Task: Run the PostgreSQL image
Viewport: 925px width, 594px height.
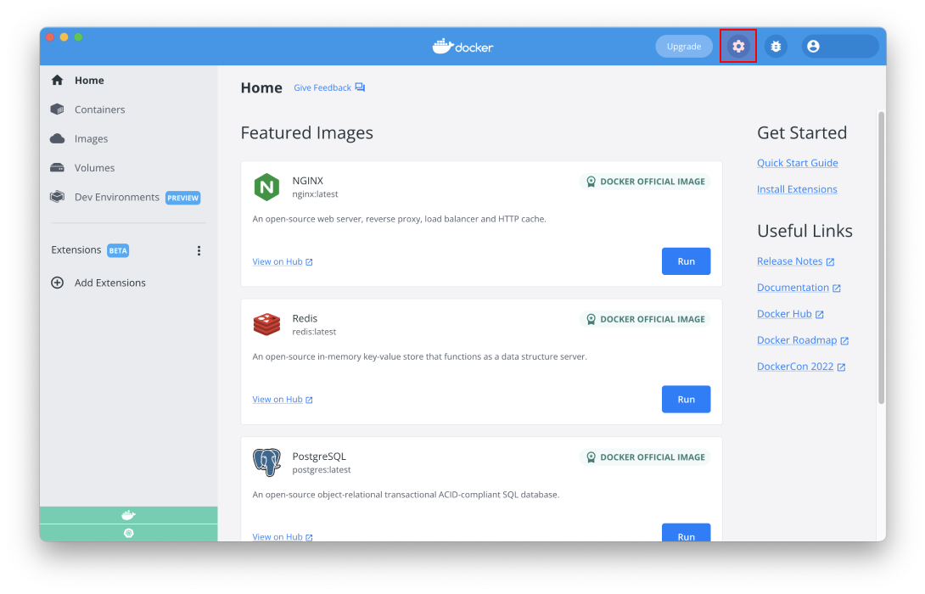Action: (686, 533)
